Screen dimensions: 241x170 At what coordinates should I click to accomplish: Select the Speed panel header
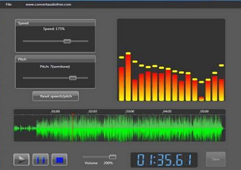point(55,23)
